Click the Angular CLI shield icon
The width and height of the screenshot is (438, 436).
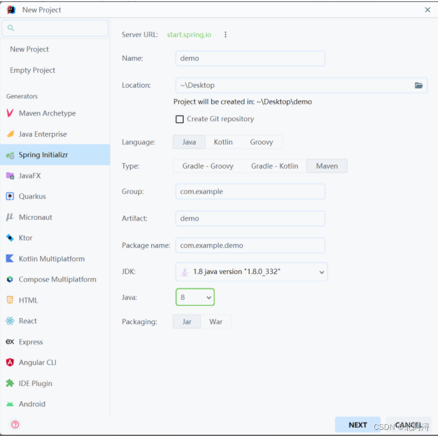[10, 362]
